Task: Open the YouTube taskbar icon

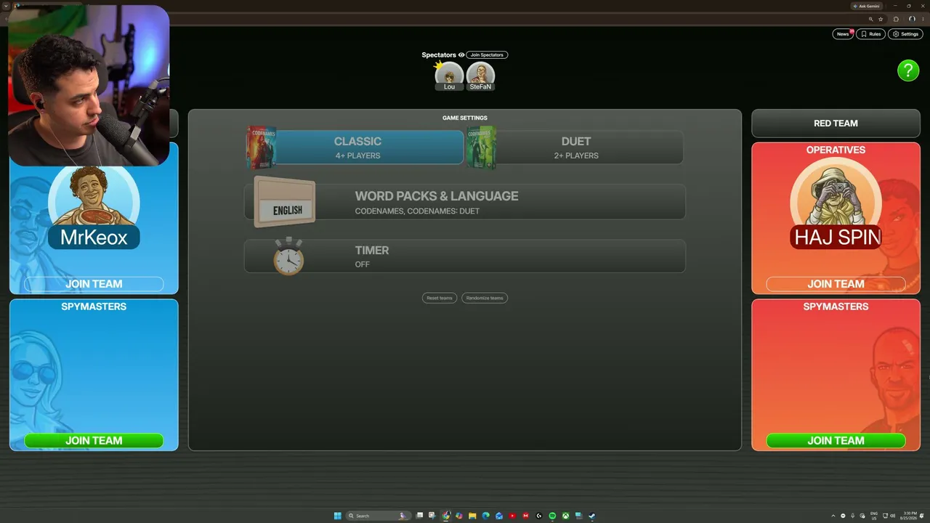Action: coord(512,516)
